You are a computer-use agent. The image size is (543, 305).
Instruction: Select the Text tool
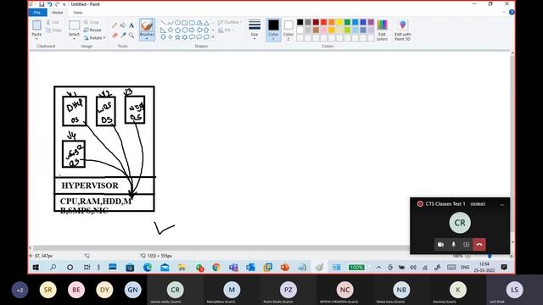(x=132, y=25)
